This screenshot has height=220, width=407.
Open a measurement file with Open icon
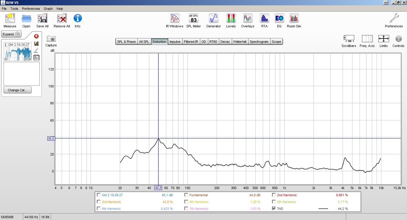[27, 18]
